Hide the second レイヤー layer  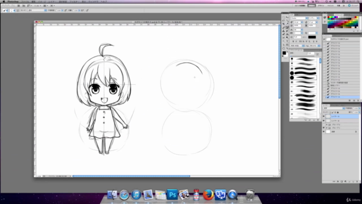pyautogui.click(x=324, y=121)
